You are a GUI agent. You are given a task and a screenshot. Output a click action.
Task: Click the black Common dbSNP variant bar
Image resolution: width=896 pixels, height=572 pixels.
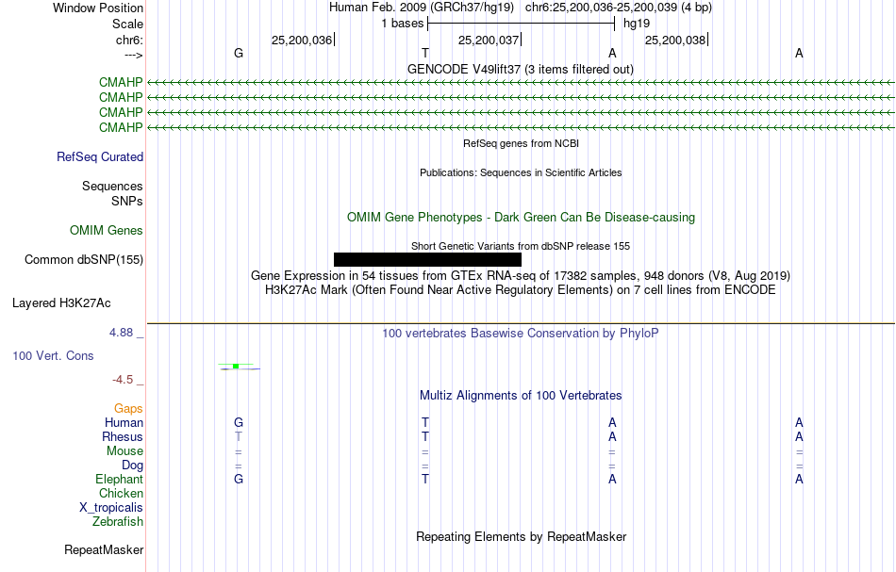coord(427,260)
